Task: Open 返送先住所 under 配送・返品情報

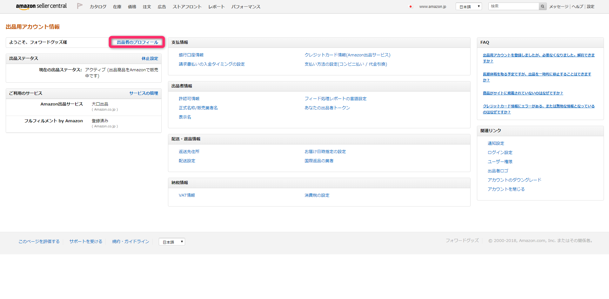Action: coord(189,151)
